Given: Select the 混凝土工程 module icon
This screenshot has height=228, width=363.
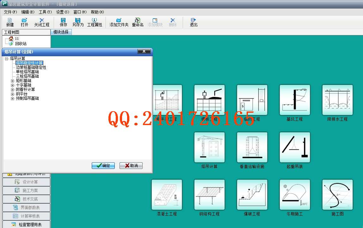Looking at the screenshot, I should (167, 195).
